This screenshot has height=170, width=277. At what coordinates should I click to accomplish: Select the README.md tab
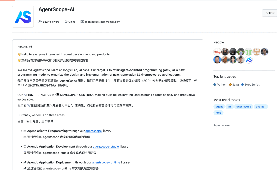coord(25,47)
